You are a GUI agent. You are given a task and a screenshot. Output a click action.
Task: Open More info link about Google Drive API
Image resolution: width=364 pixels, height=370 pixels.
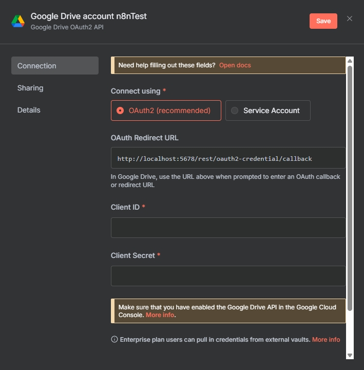click(160, 315)
